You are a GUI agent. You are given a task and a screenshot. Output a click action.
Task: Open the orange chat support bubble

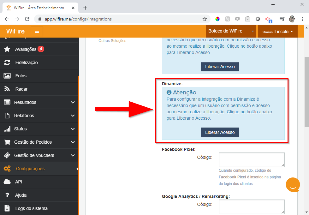[293, 185]
